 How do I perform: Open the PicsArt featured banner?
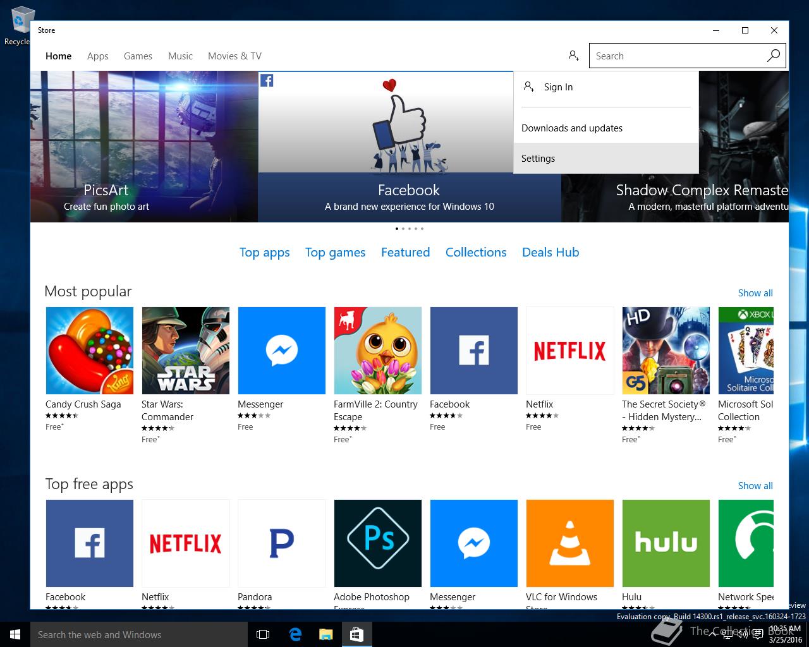tap(144, 147)
